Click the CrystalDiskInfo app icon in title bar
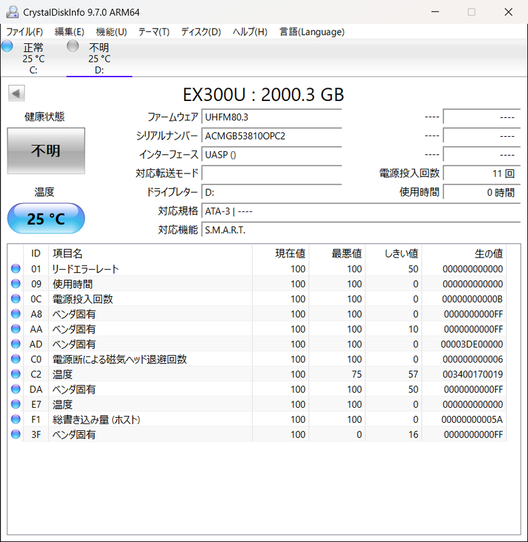 point(12,12)
